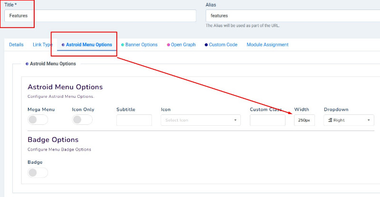Open the Banner Options tab

139,45
